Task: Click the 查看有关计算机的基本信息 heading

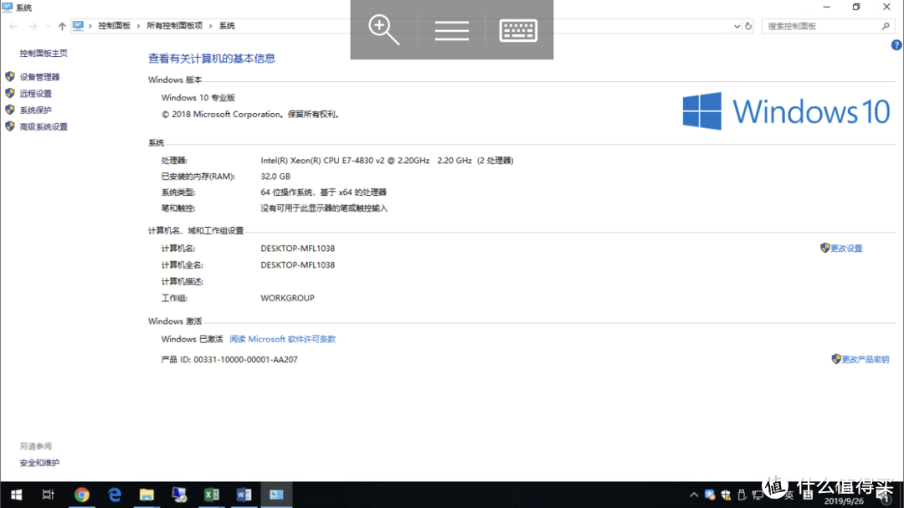Action: 212,59
